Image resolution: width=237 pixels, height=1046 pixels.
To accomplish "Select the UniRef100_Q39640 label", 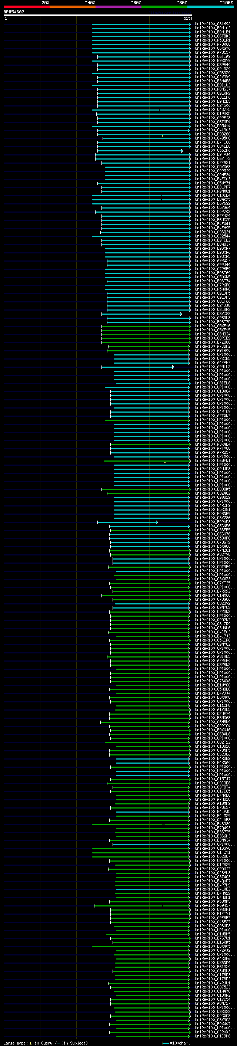I will [212, 65].
